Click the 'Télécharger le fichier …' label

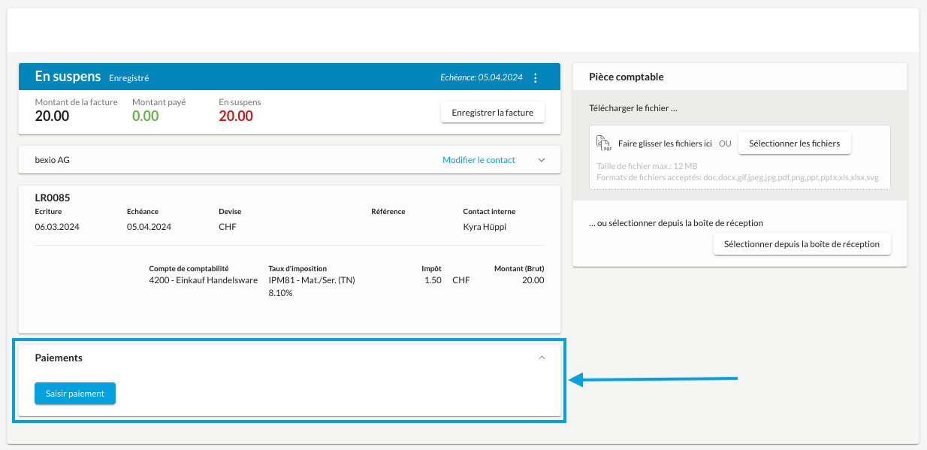(633, 108)
